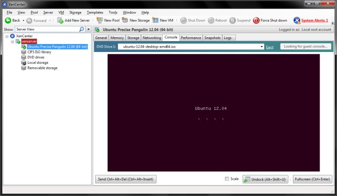
Task: Toggle the Scale checkbox
Action: tap(227, 179)
